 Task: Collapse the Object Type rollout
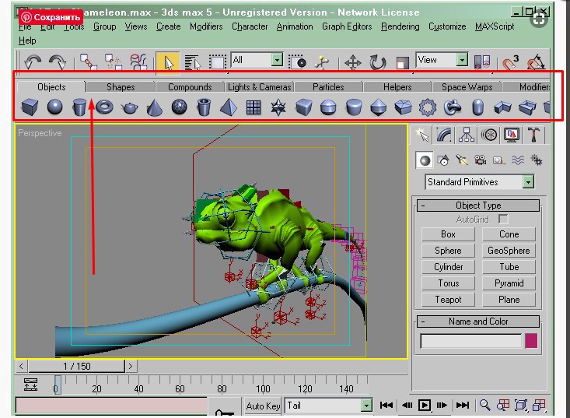(x=478, y=205)
